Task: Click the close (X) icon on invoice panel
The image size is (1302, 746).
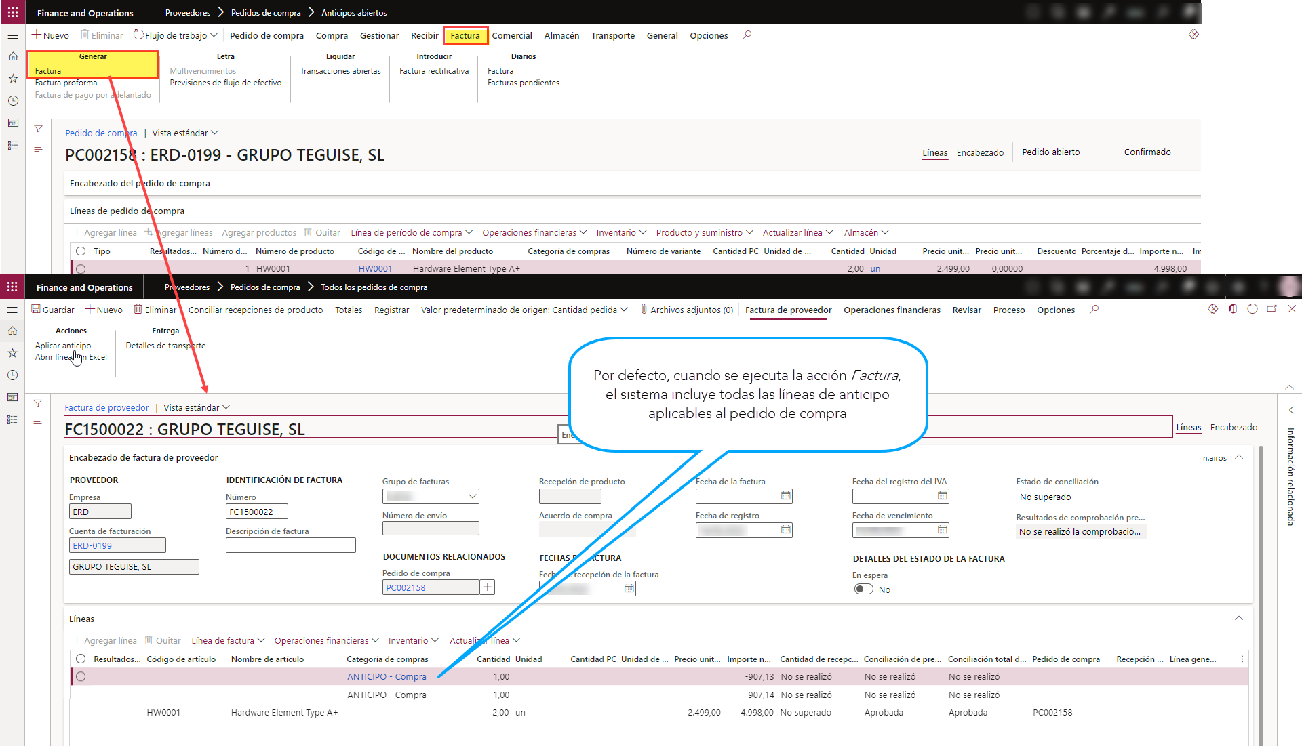Action: 1291,309
